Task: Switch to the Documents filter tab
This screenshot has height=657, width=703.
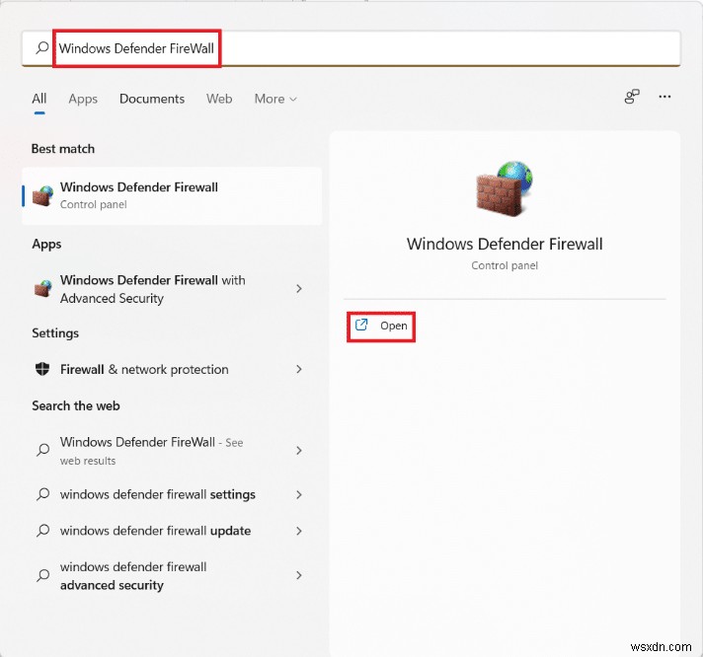Action: 152,99
